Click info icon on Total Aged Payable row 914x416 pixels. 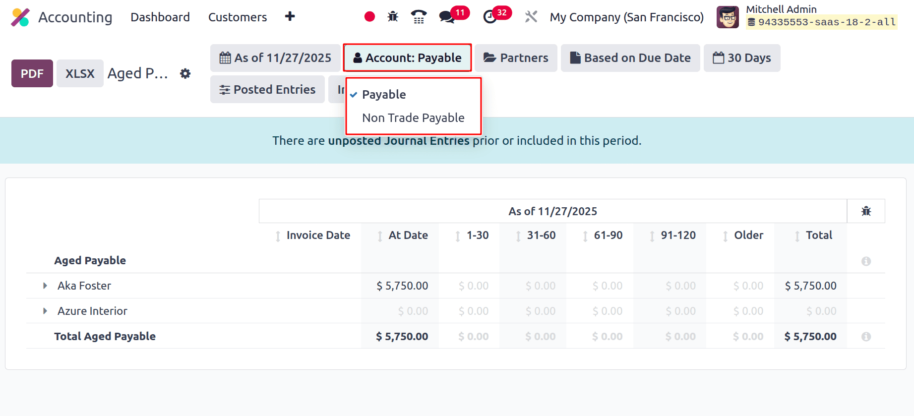pos(866,337)
